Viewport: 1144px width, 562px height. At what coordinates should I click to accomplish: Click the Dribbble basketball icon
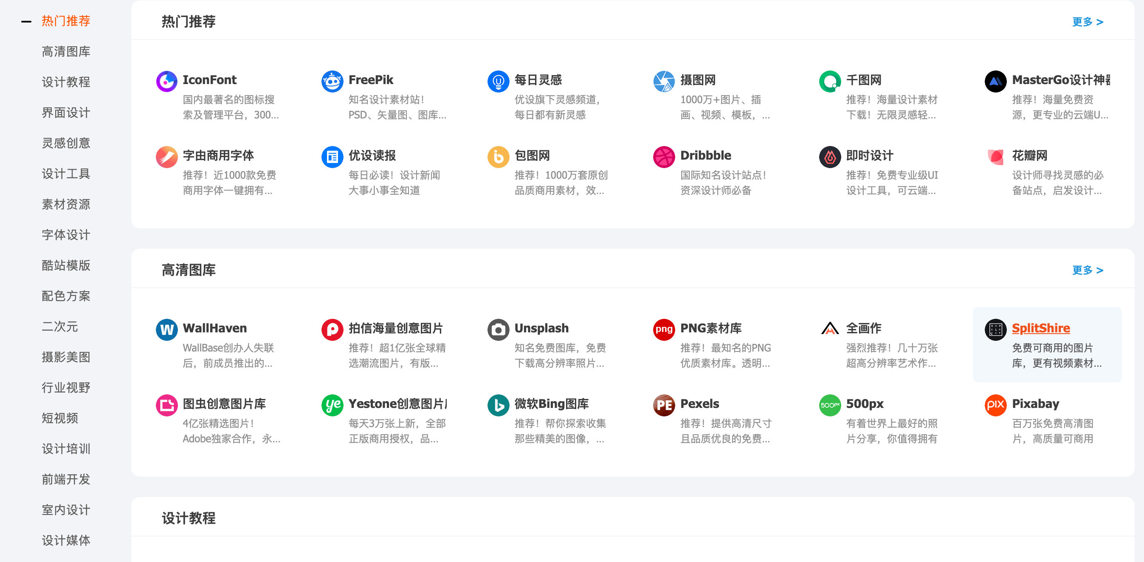[664, 157]
